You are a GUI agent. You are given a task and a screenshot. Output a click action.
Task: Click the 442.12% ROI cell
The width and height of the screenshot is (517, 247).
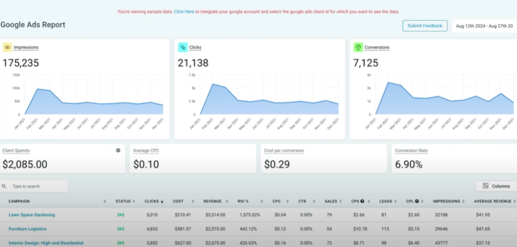[249, 229]
